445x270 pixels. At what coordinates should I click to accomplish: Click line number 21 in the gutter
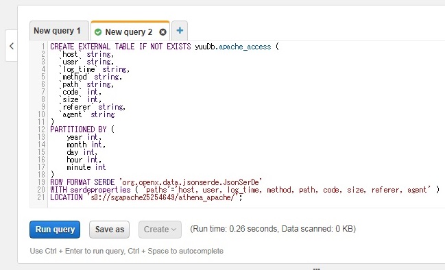(41, 197)
